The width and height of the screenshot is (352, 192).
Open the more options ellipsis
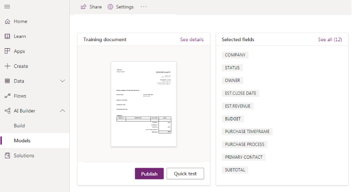pos(144,7)
